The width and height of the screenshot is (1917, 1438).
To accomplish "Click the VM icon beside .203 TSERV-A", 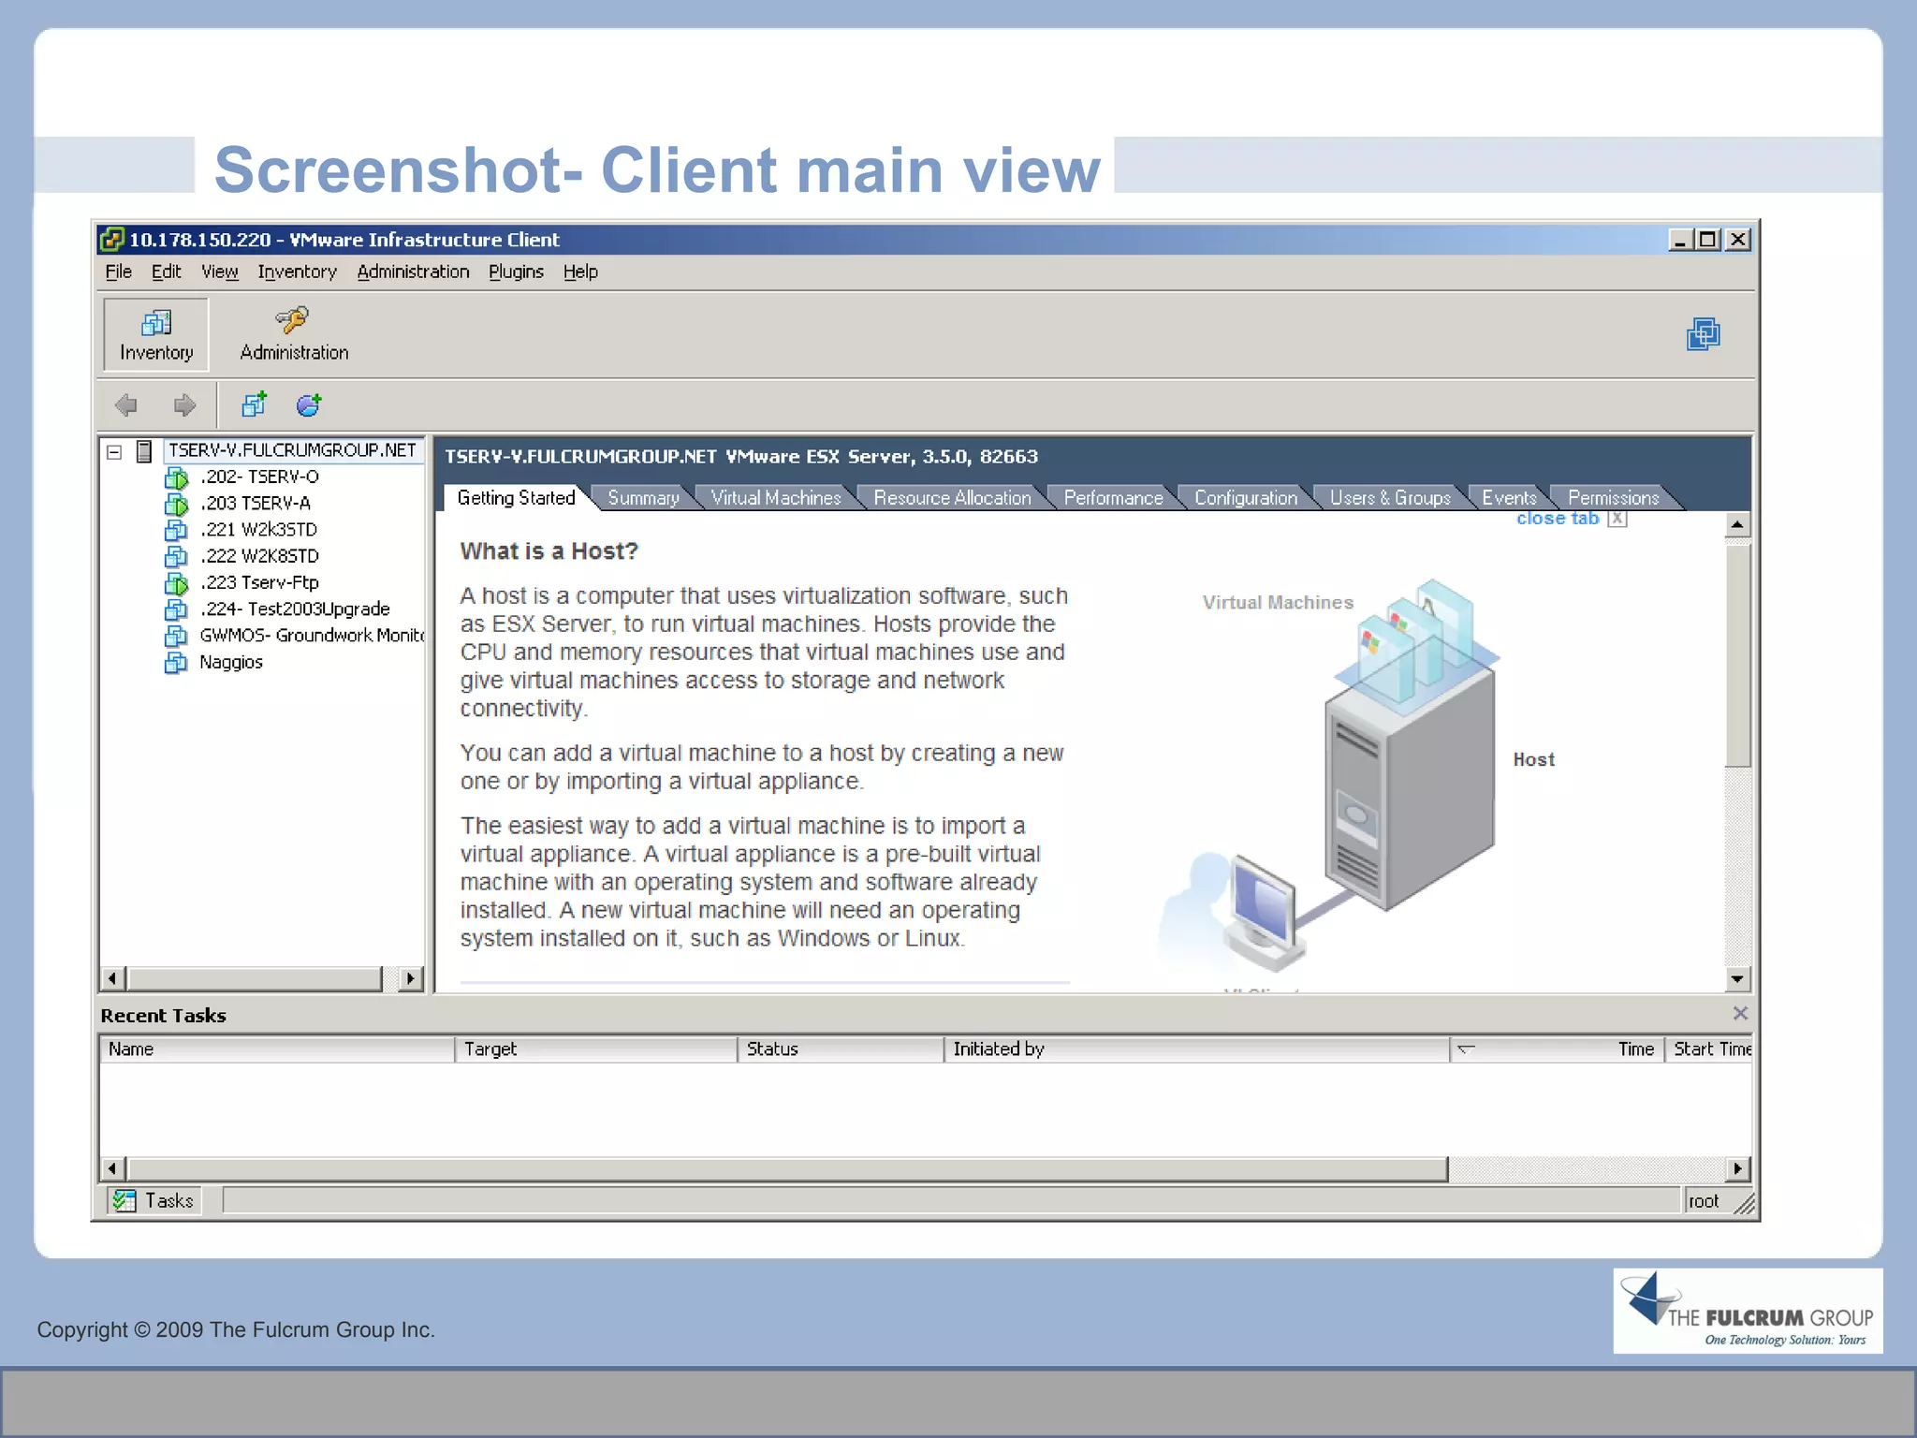I will 176,505.
